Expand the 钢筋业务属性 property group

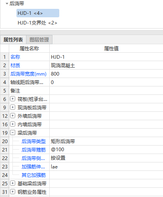click(12, 192)
